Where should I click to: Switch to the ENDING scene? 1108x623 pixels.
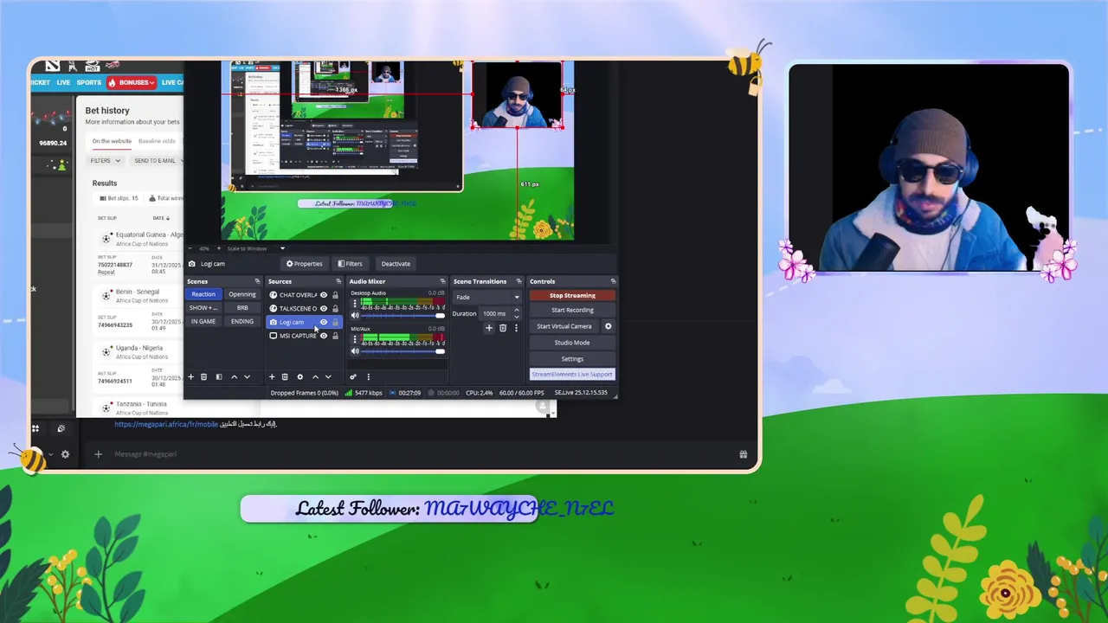tap(242, 322)
